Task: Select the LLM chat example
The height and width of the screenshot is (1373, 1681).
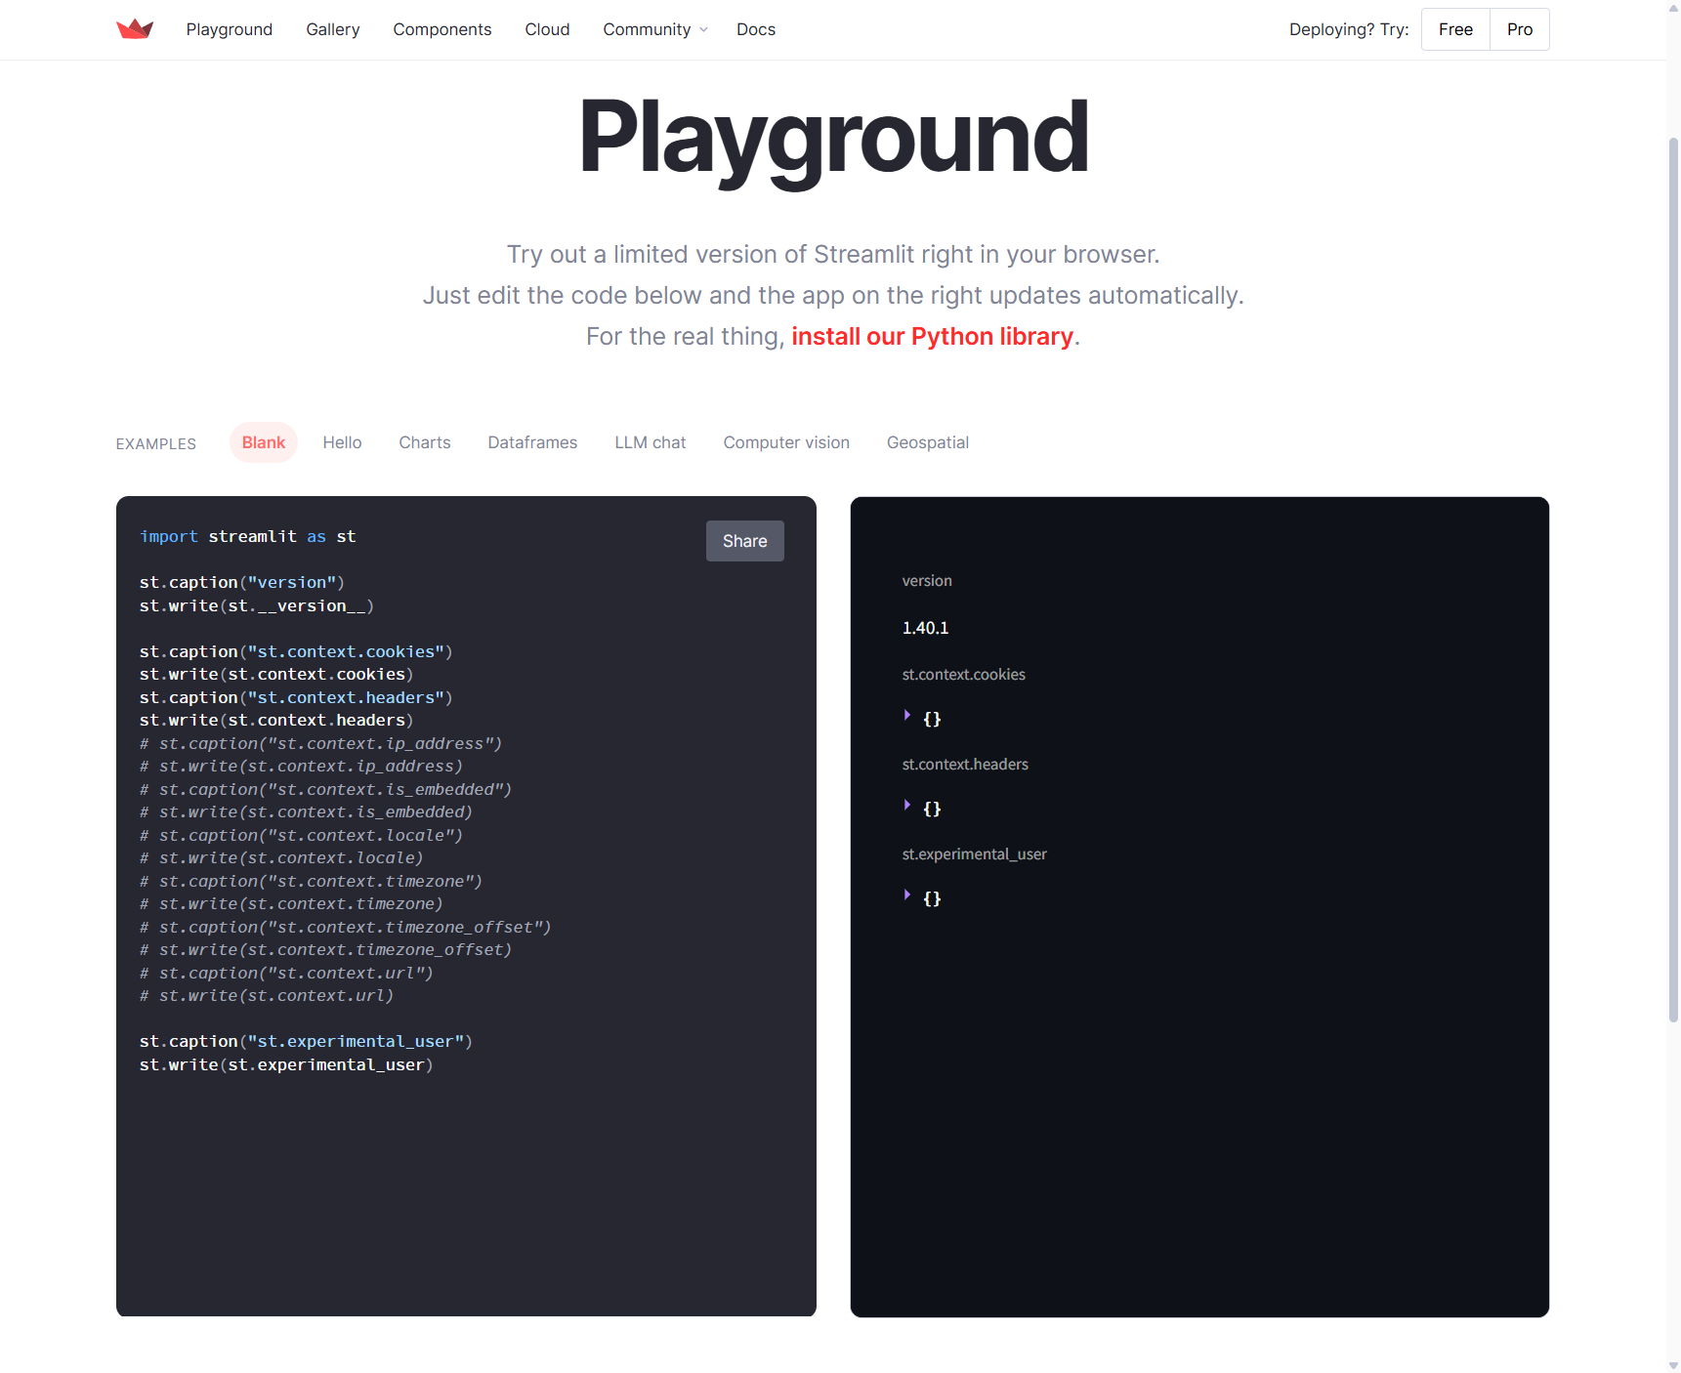Action: (x=650, y=442)
